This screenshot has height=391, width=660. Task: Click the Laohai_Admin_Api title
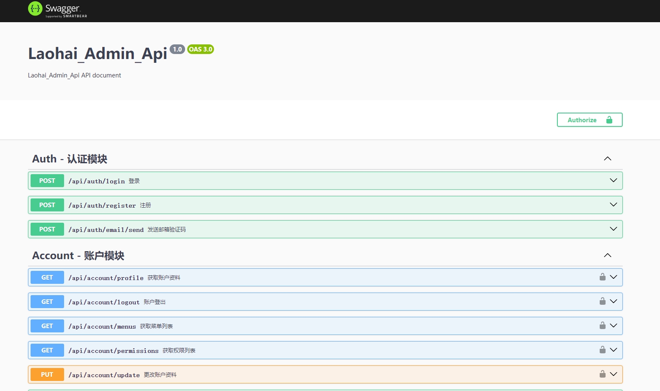(x=98, y=54)
